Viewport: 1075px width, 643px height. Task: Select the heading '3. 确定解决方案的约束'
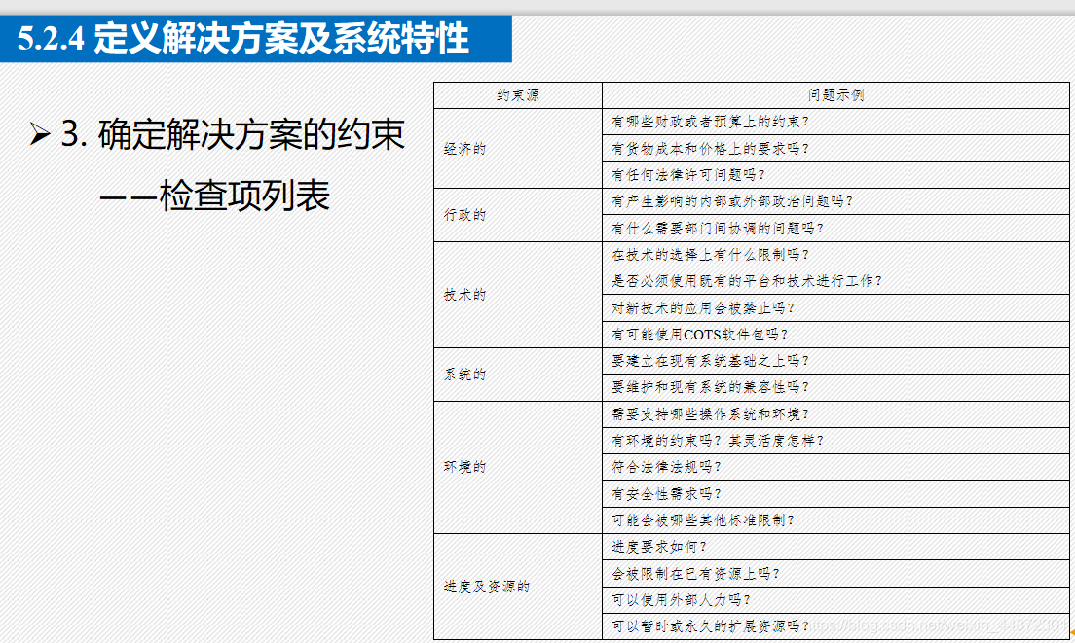pyautogui.click(x=233, y=134)
